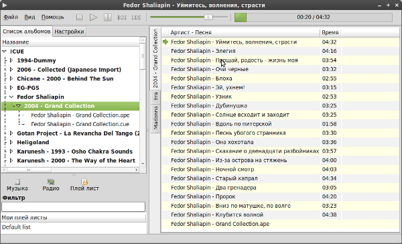
Task: Select Fedor Shaliapin - Grand Collection.cue file
Action: (x=80, y=124)
